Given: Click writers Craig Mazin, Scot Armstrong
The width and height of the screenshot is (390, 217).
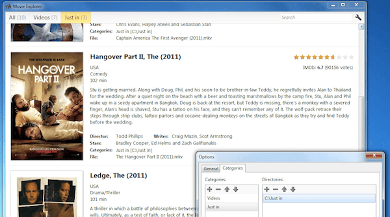Looking at the screenshot, I should (202, 136).
